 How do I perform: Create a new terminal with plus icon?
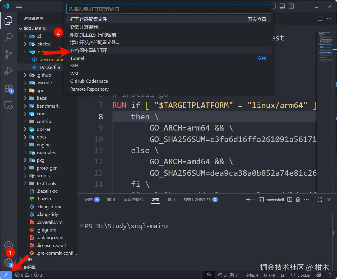tap(248, 199)
